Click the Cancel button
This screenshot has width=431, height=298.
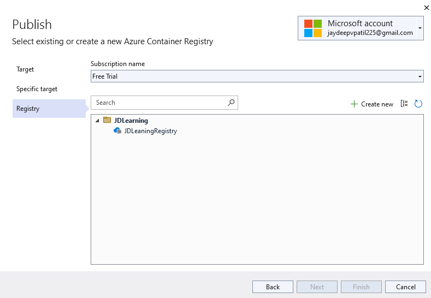tap(405, 287)
